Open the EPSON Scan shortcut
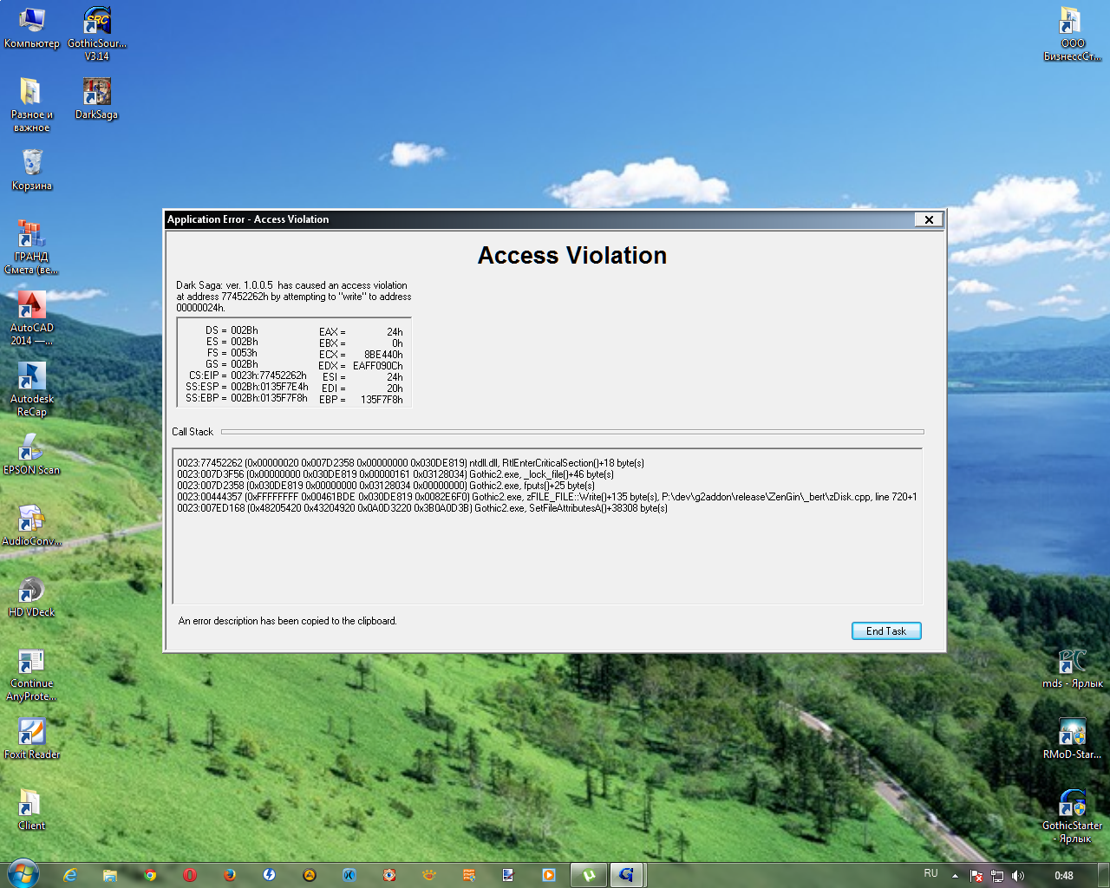Image resolution: width=1110 pixels, height=888 pixels. [x=31, y=454]
